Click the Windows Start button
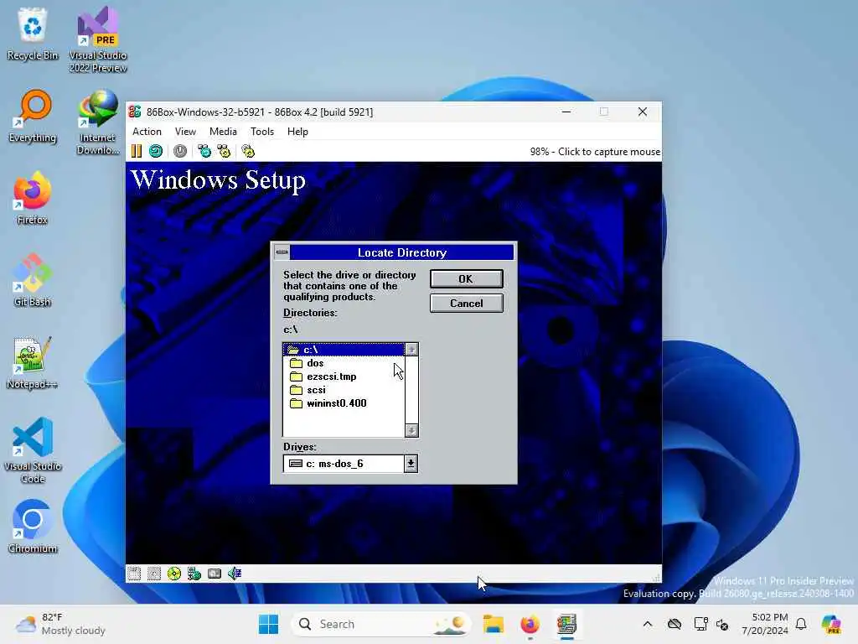This screenshot has width=858, height=644. coord(268,624)
